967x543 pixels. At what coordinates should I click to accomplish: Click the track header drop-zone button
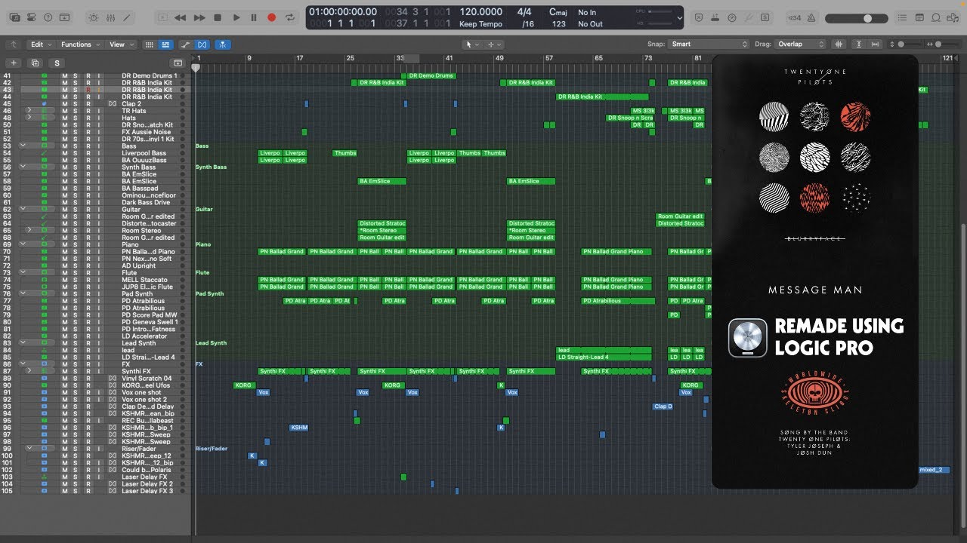[178, 63]
